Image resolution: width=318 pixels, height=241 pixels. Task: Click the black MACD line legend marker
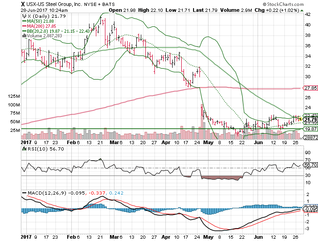tap(24, 193)
